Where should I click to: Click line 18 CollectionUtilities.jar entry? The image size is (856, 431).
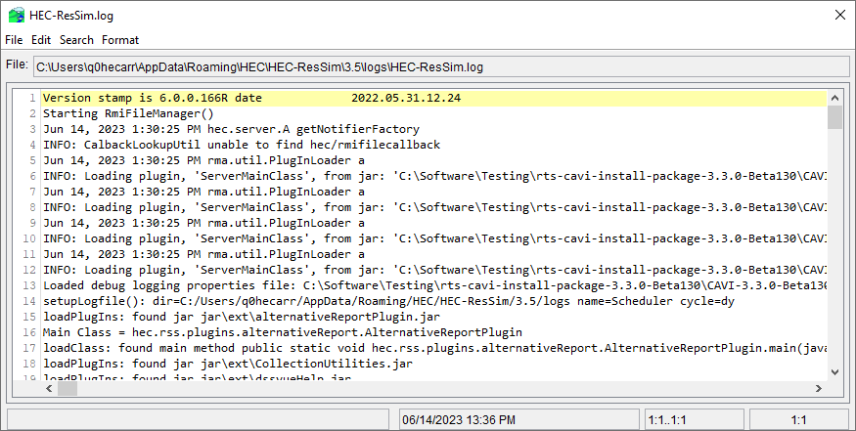(228, 364)
